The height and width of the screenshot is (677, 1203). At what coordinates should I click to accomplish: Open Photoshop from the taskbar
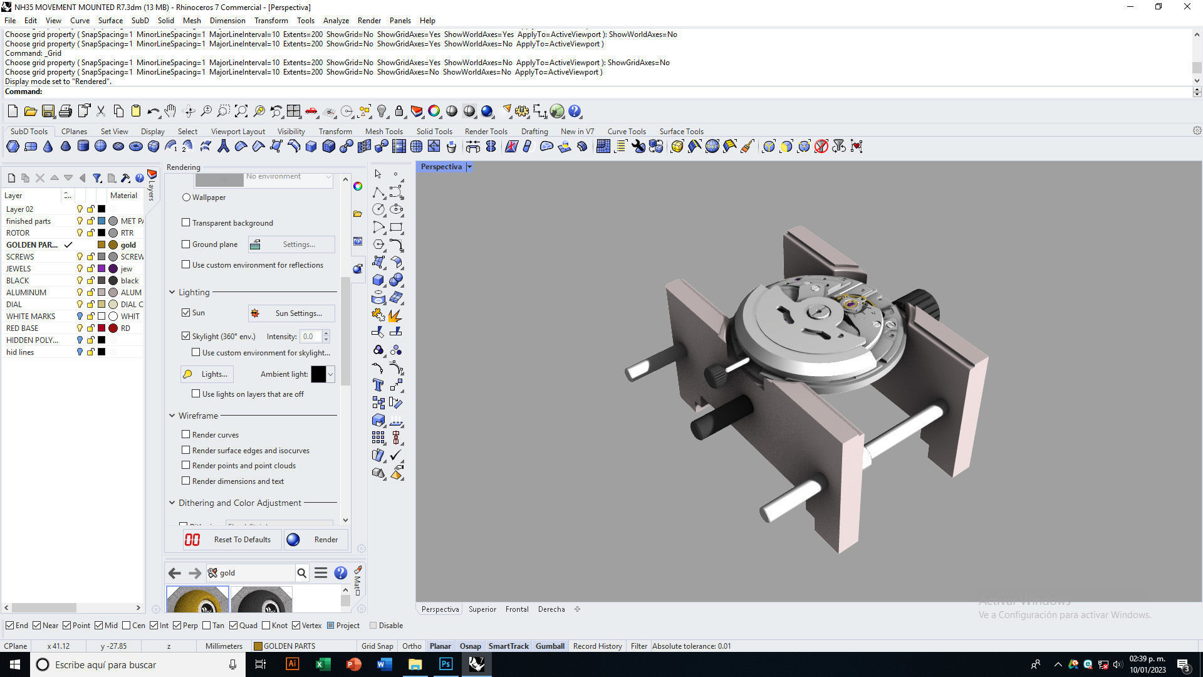(445, 664)
